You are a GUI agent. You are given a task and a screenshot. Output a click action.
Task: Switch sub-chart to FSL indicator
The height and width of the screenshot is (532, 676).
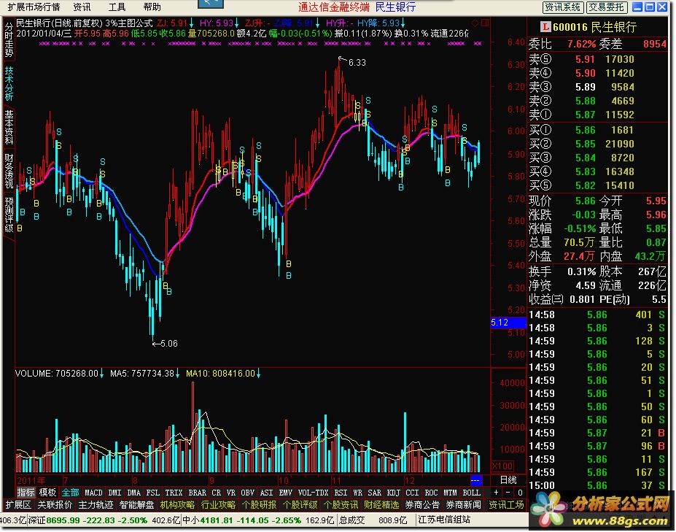[152, 493]
